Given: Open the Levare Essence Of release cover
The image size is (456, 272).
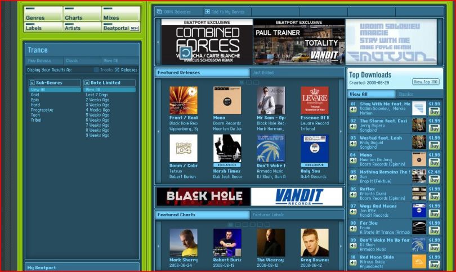Looking at the screenshot, I should [314, 100].
